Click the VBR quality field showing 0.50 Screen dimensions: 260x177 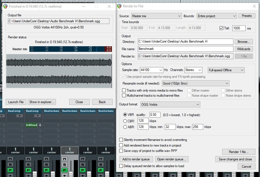pos(155,115)
